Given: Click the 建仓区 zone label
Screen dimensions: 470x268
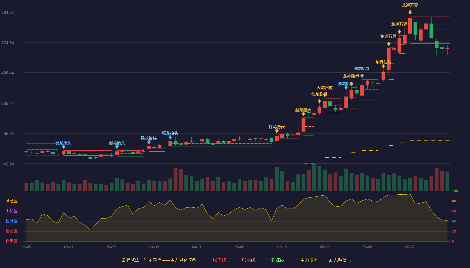Looking at the screenshot, I should pyautogui.click(x=11, y=231).
